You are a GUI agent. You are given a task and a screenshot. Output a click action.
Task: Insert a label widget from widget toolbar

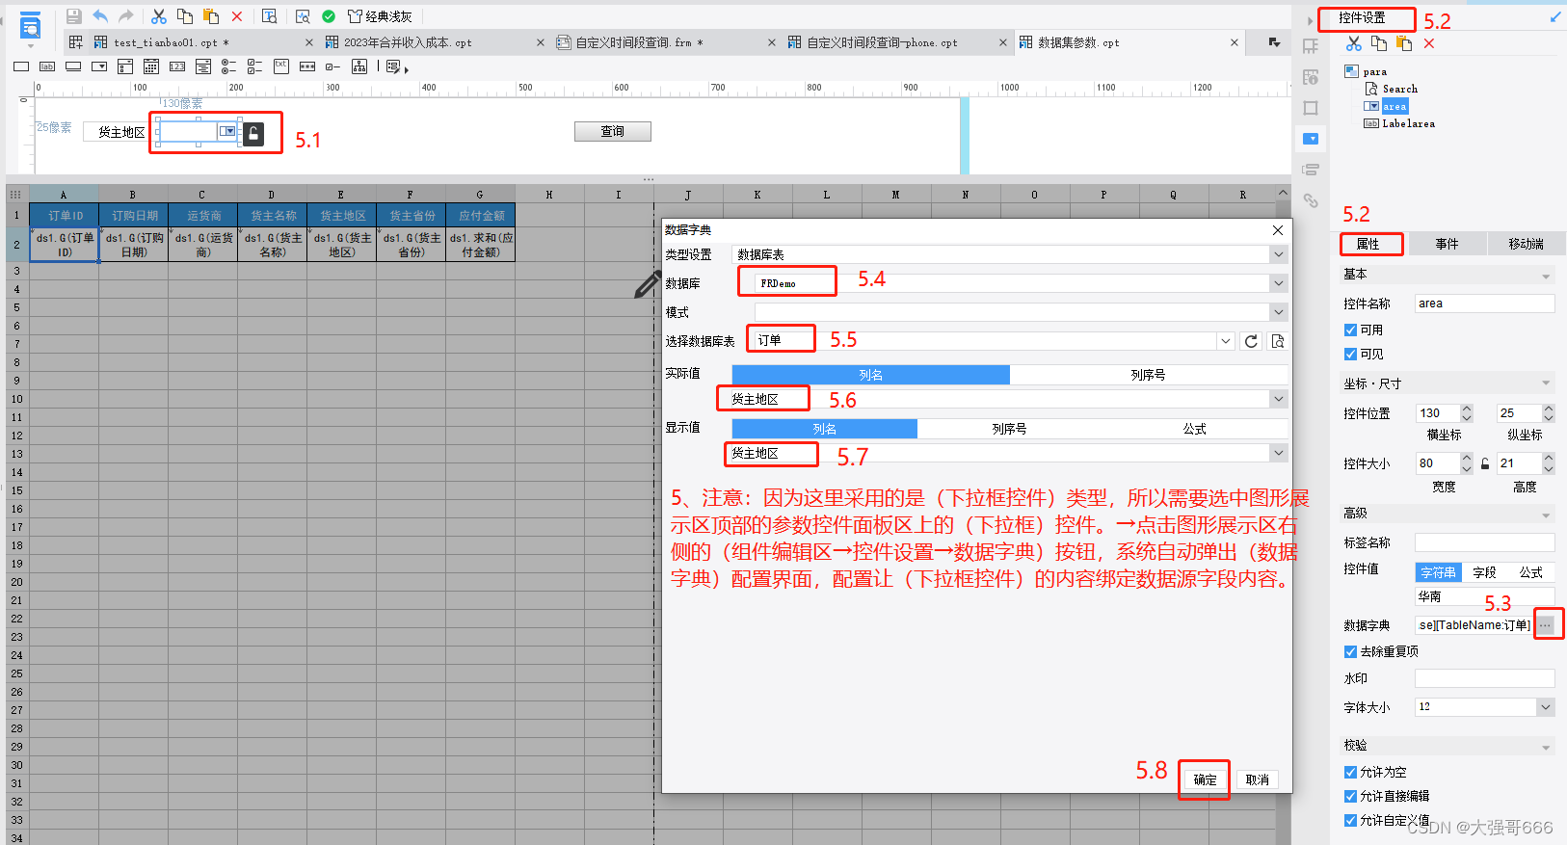pyautogui.click(x=47, y=66)
